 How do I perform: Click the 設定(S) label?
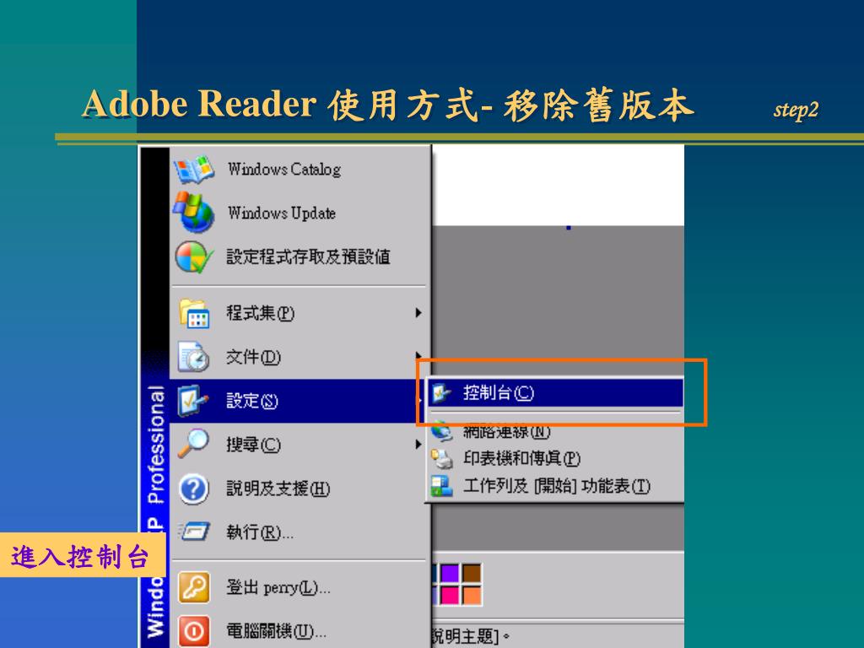251,401
